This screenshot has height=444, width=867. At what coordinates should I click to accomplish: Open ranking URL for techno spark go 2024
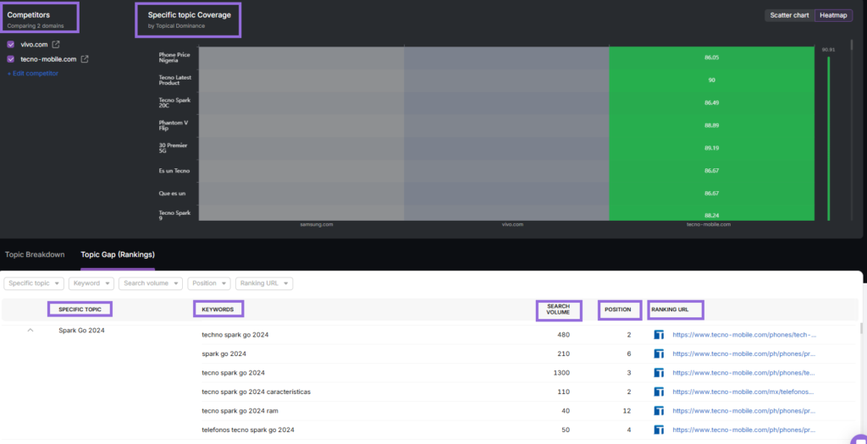click(x=744, y=335)
